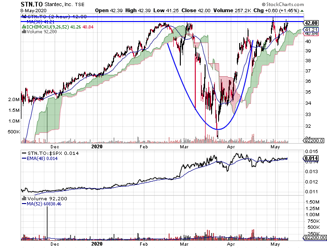Viewport: 327px width, 248px height.
Task: Click the MA(30) 41.21 legend entry
Action: click(x=41, y=22)
